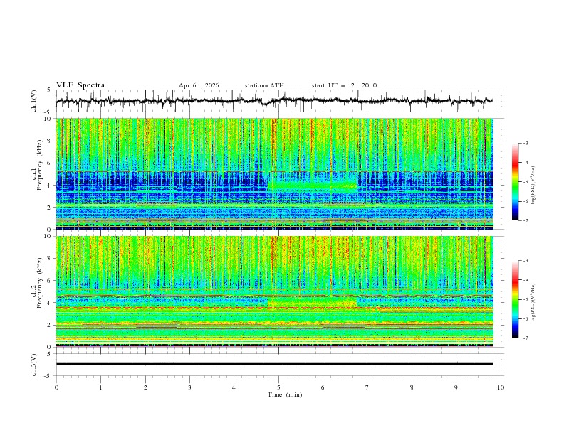Click time axis tick label "2"
This screenshot has height=435, width=564.
coord(145,387)
